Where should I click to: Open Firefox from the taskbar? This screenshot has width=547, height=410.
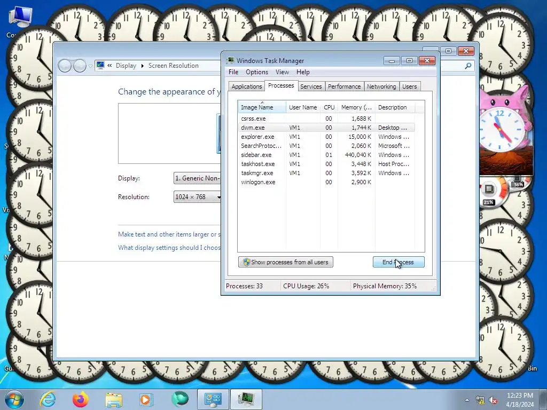point(80,399)
